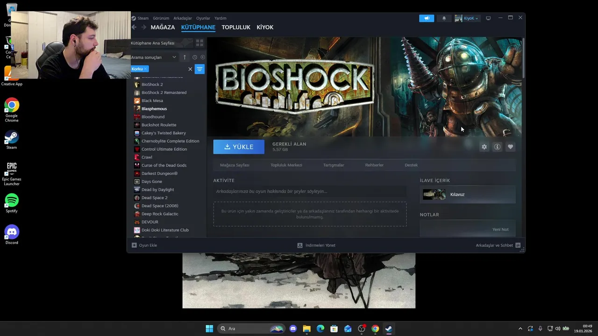598x336 pixels.
Task: Open Destek link
Action: coord(411,165)
